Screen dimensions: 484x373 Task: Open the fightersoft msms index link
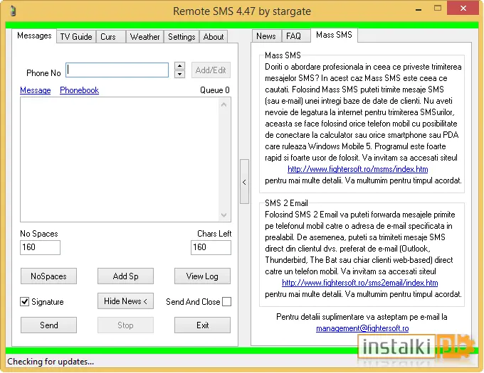point(358,169)
